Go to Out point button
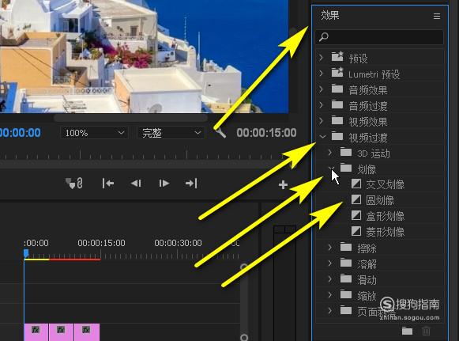The height and width of the screenshot is (341, 459). 191,184
